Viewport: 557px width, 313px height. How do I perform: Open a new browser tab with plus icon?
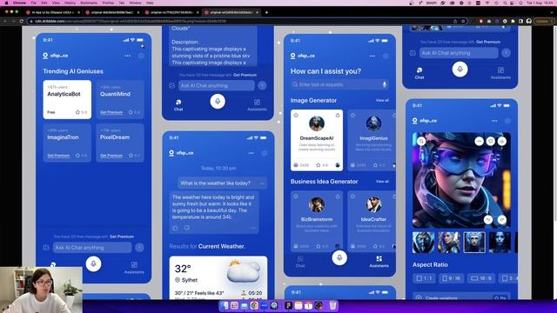coord(266,12)
